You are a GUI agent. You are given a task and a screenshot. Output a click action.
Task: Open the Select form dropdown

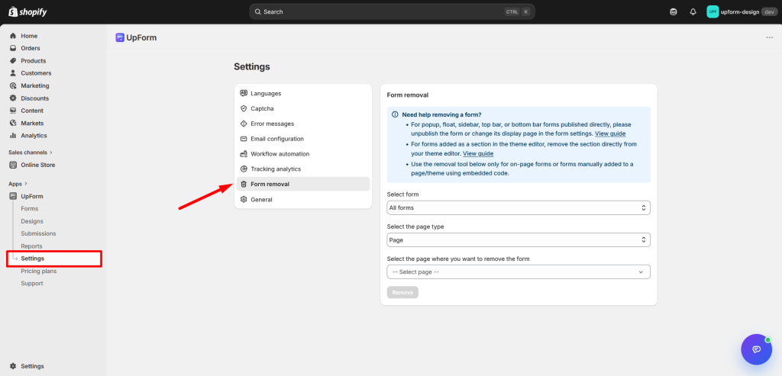519,207
